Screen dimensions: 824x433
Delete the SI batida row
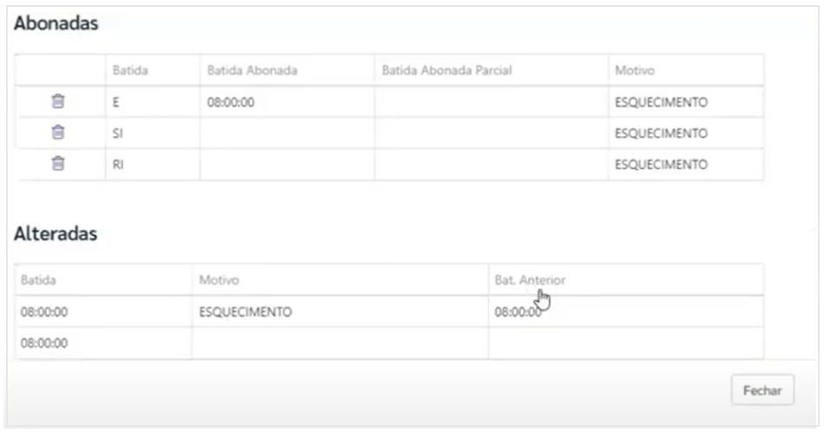point(58,132)
